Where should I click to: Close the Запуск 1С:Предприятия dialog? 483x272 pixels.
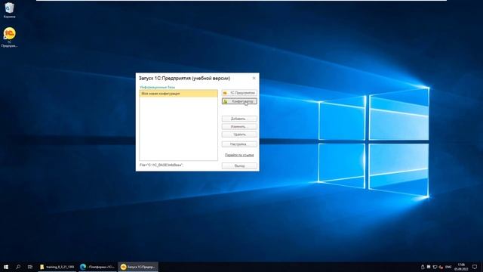254,78
